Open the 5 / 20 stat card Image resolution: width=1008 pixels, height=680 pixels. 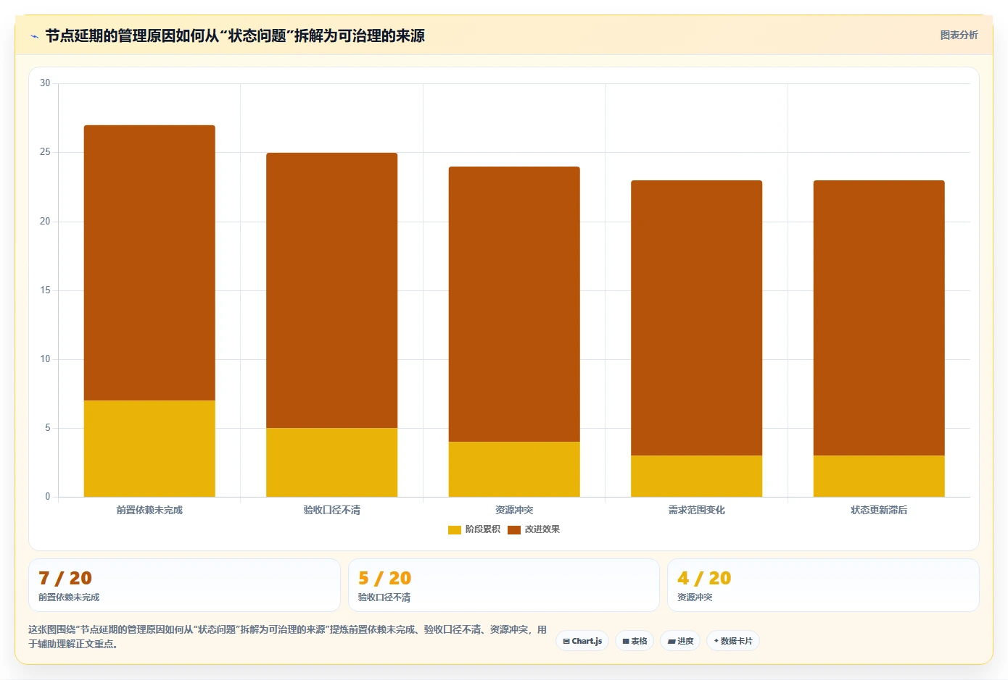pos(504,585)
